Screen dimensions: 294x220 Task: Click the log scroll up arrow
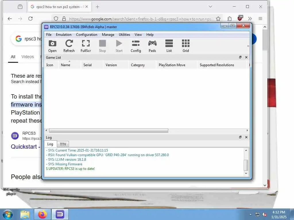pyautogui.click(x=246, y=150)
